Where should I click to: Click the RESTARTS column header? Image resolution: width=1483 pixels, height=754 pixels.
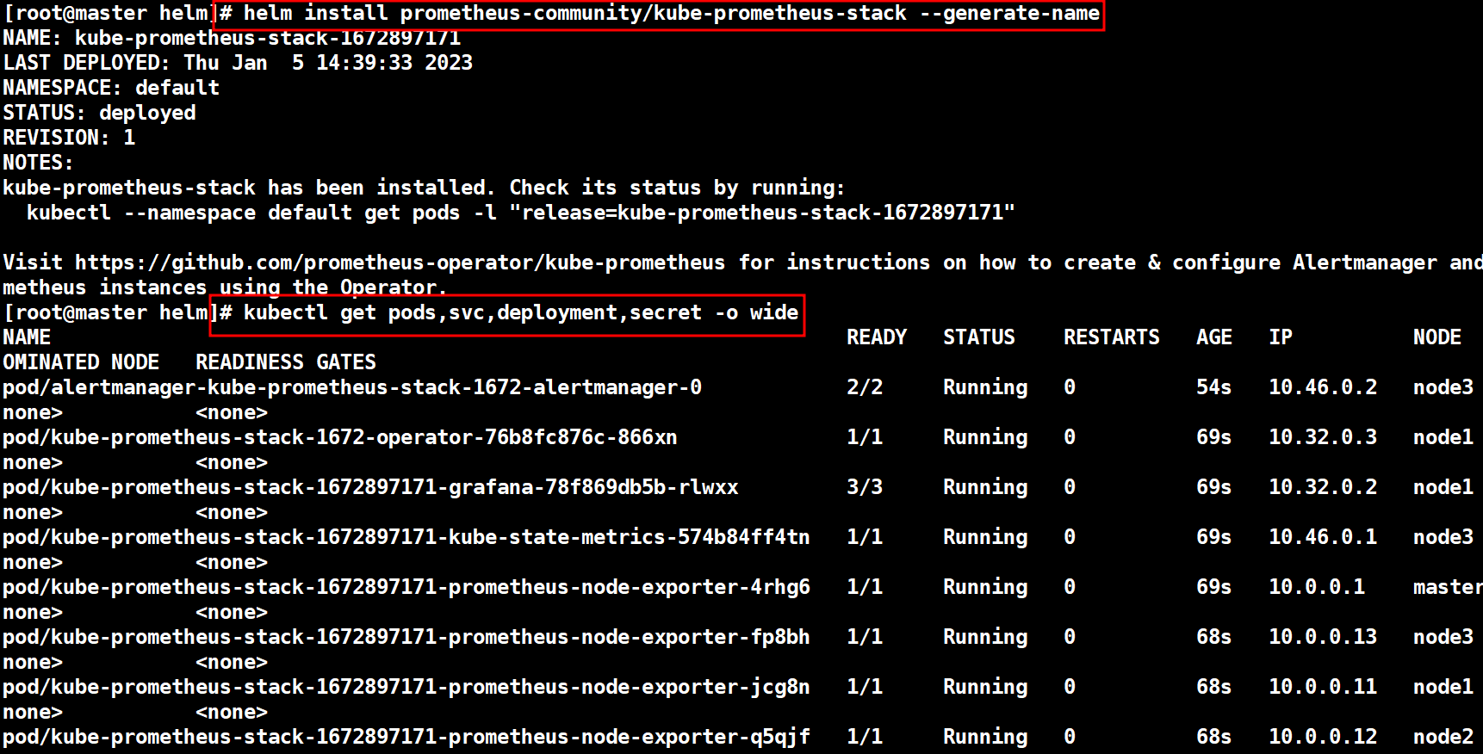1112,337
